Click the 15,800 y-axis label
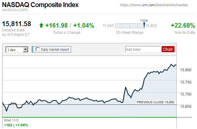 (186, 70)
